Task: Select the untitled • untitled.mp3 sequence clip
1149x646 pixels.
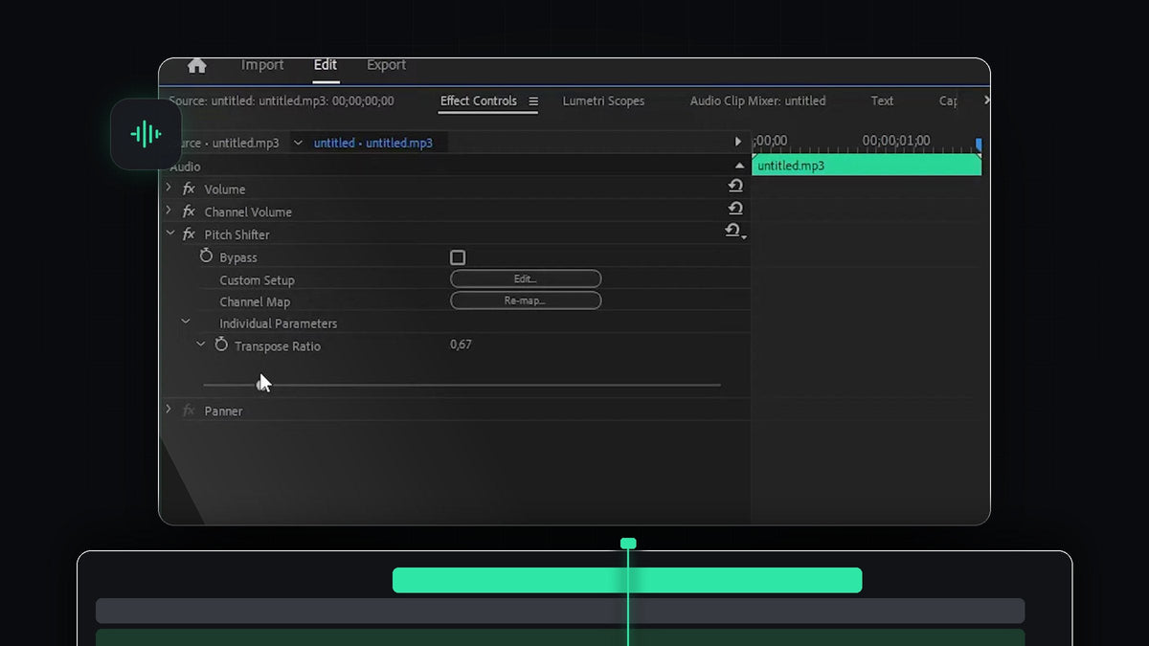Action: 372,143
